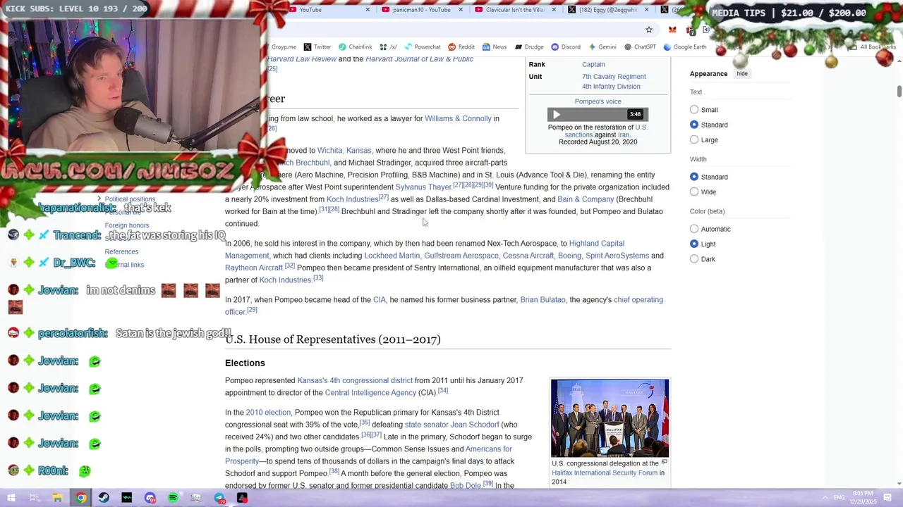Image resolution: width=903 pixels, height=507 pixels.
Task: Bookmark this page with the star icon
Action: (x=649, y=30)
